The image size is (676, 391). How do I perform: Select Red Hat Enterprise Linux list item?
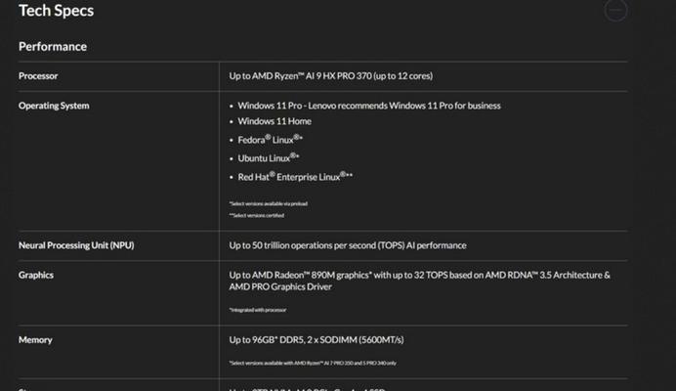pyautogui.click(x=295, y=177)
